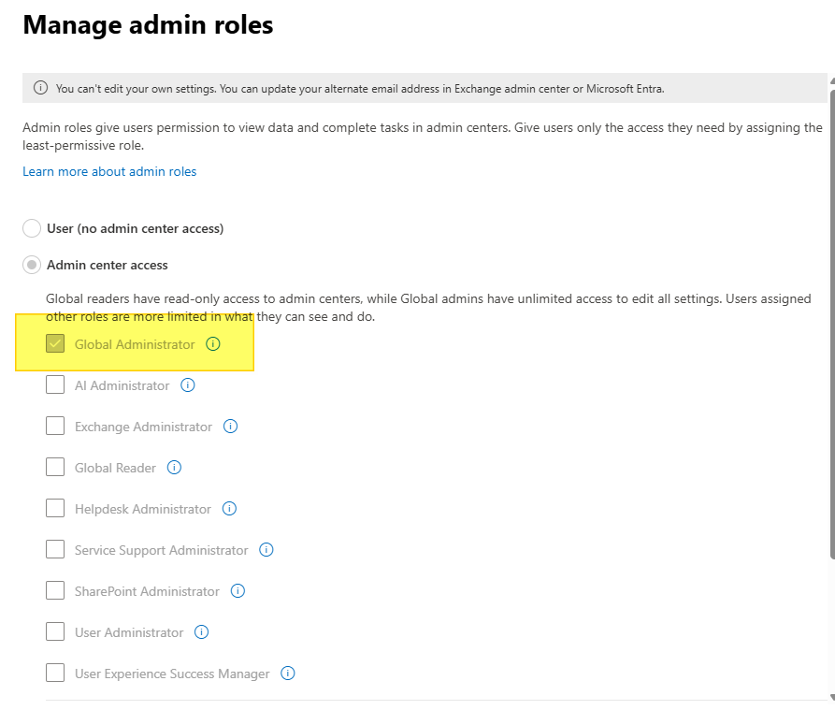Screen dimensions: 835x710
Task: Click the User Administrator label text
Action: (x=129, y=632)
